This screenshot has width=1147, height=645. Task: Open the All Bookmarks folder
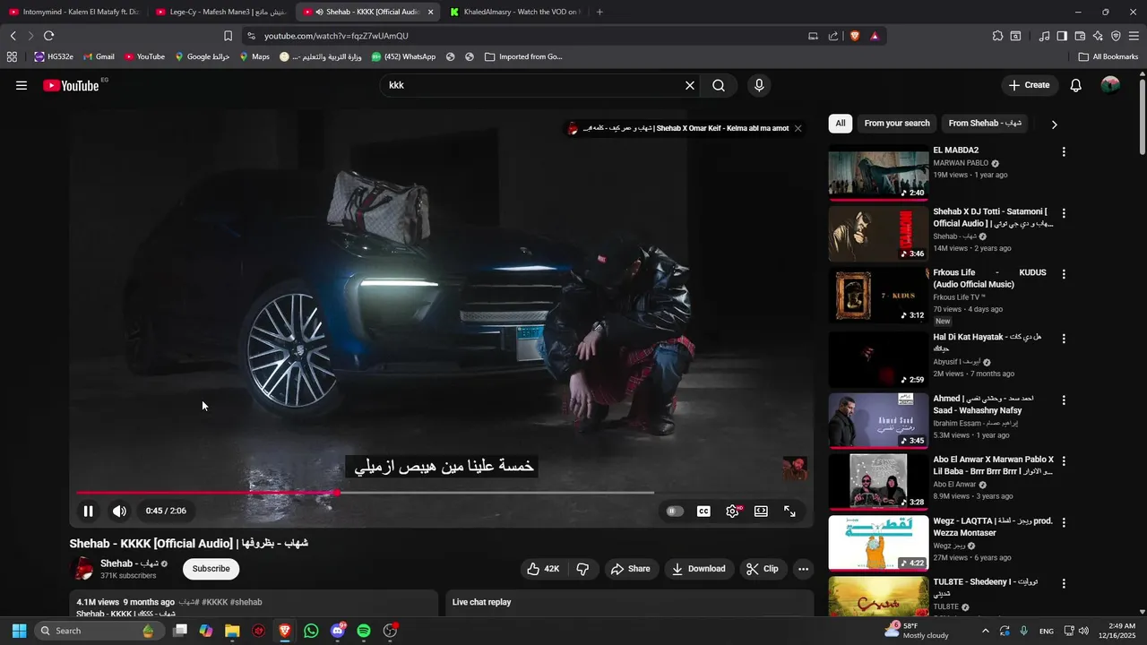coord(1108,56)
